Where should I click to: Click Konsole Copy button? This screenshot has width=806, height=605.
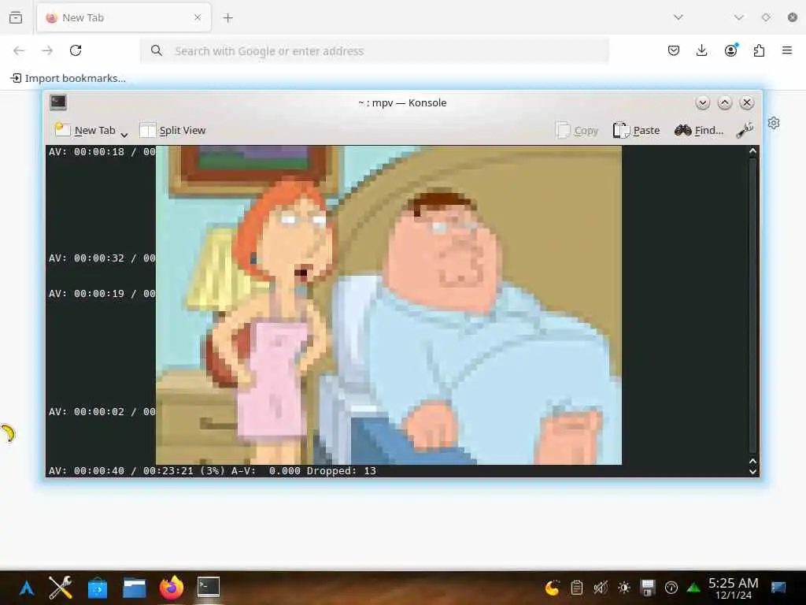[x=577, y=131]
